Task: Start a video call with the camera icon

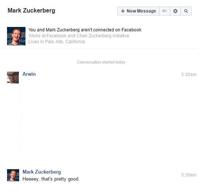Action: pos(165,11)
